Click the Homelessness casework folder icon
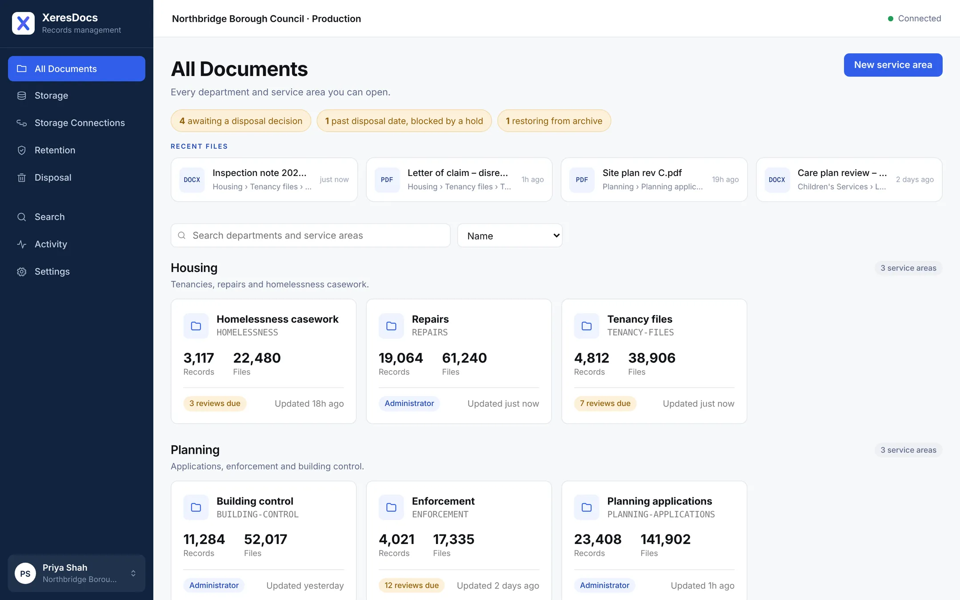The height and width of the screenshot is (600, 960). point(196,326)
